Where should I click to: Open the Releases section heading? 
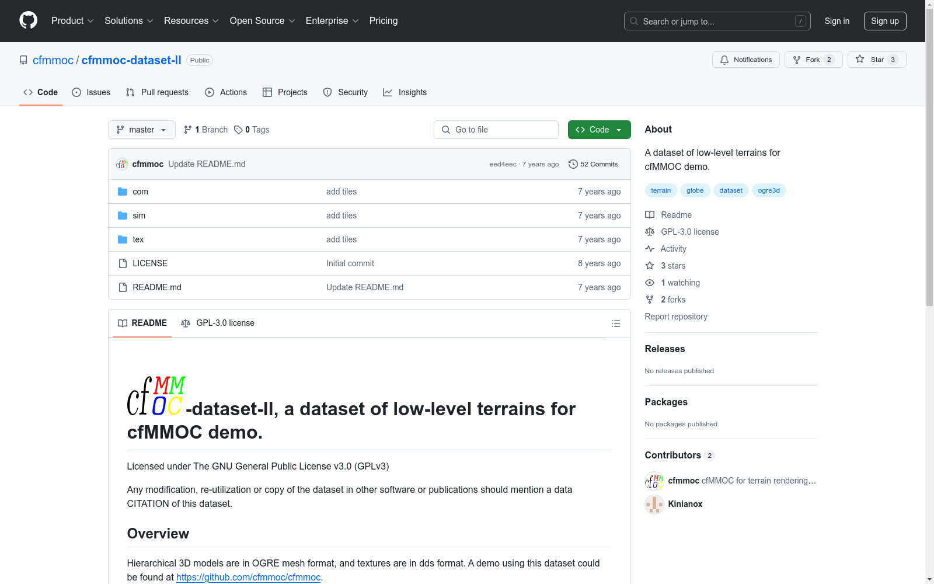(x=665, y=349)
